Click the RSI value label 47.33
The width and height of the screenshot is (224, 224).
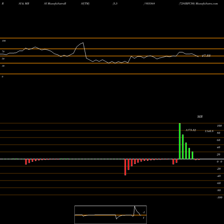pos(206,56)
